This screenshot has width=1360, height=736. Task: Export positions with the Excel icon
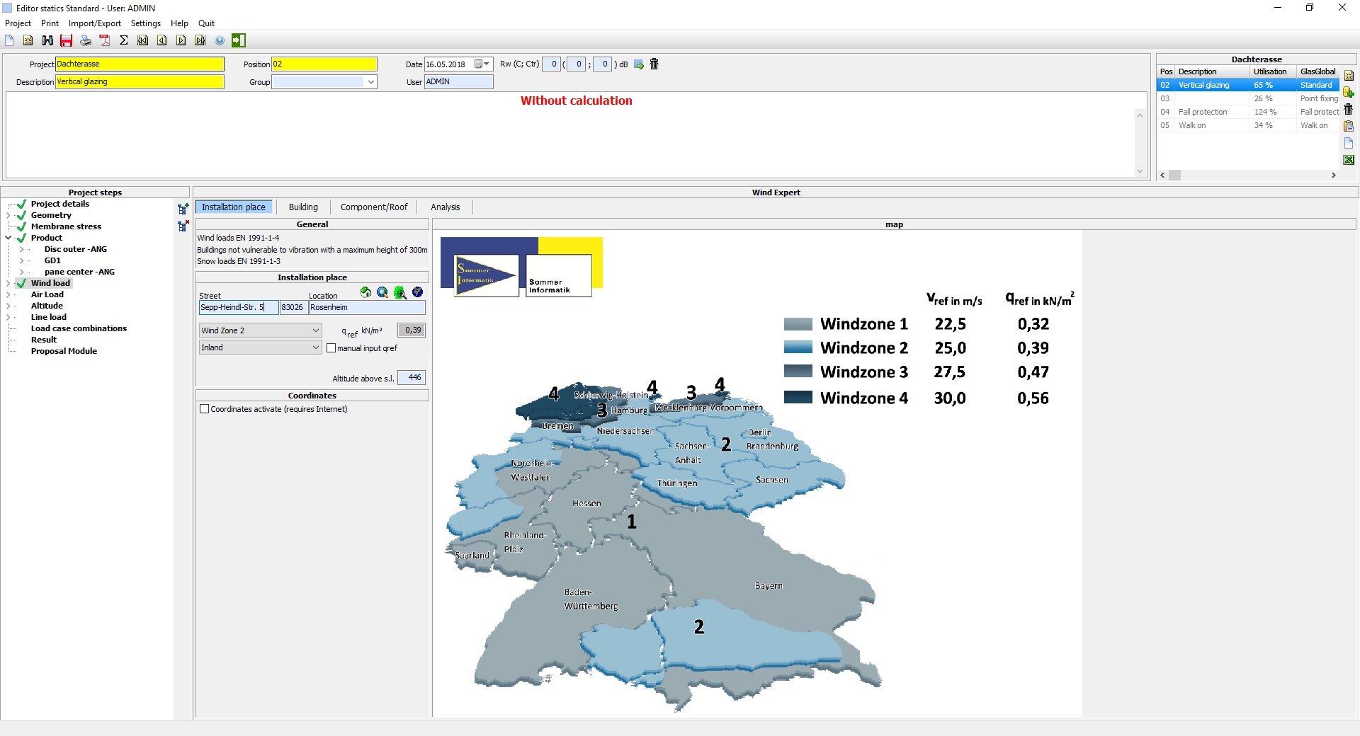tap(1349, 160)
